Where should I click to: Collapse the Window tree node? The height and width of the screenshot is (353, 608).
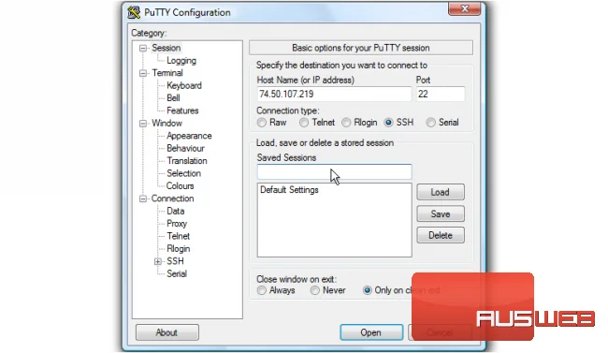(x=143, y=124)
